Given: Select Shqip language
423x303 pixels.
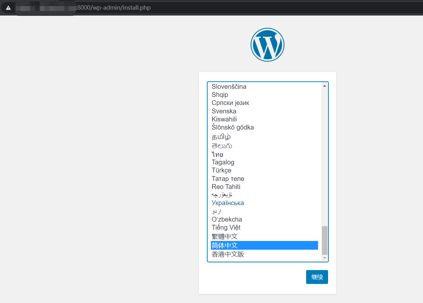Looking at the screenshot, I should [x=264, y=95].
